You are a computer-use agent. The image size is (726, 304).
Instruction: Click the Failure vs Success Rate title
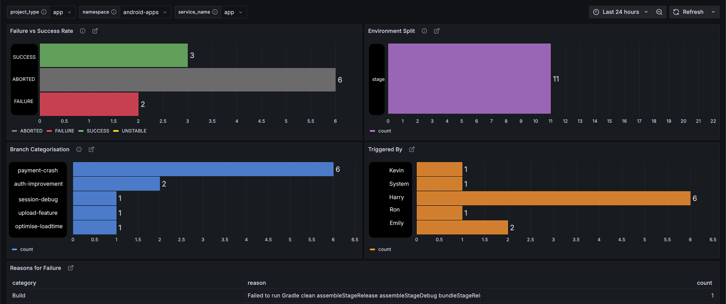pyautogui.click(x=42, y=31)
